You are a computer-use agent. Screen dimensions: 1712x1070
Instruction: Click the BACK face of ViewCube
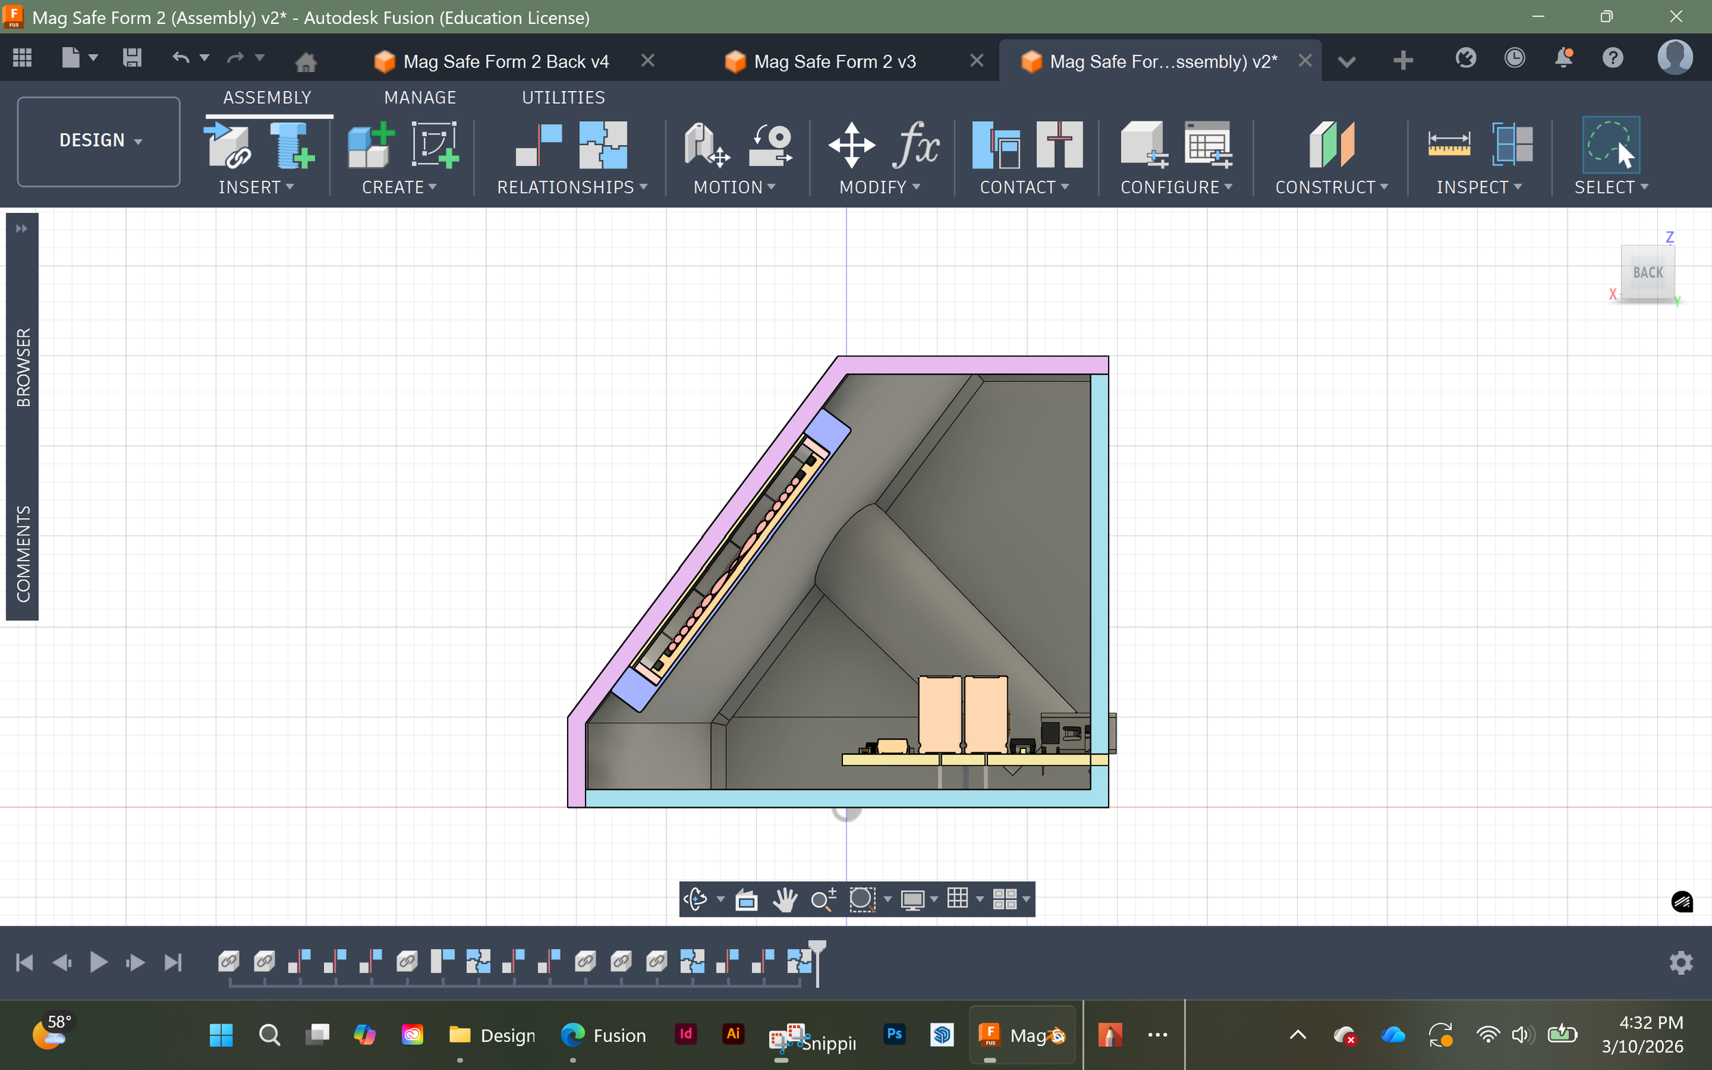pyautogui.click(x=1648, y=272)
